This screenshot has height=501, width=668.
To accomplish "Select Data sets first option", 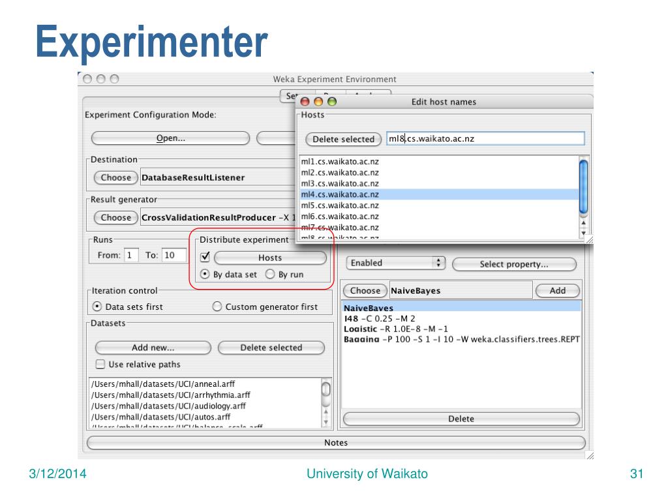I will point(97,307).
